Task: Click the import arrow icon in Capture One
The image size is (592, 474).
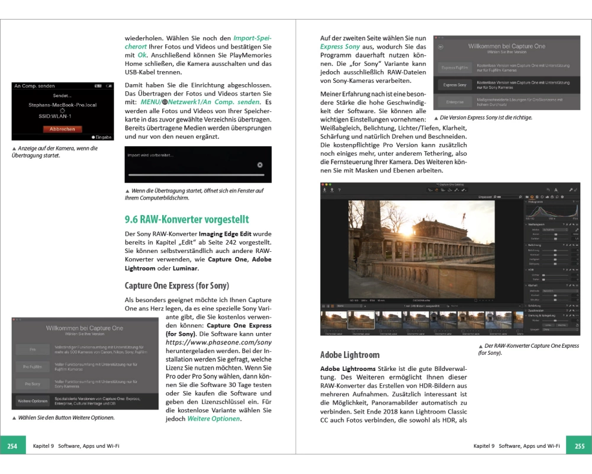Action: 324,190
